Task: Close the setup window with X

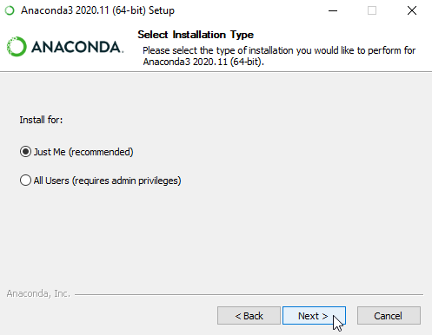Action: 412,10
